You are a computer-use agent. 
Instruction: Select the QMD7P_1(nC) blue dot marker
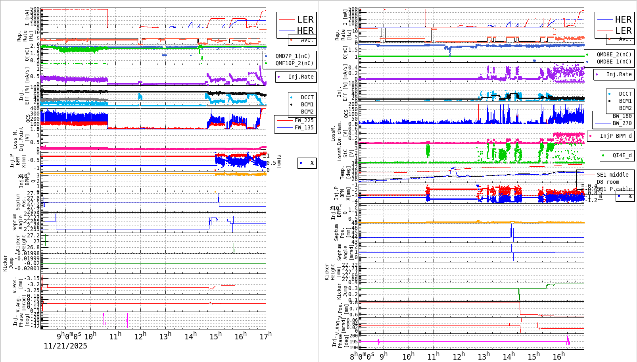(266, 56)
